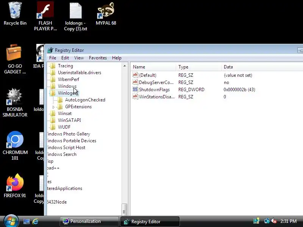Select the Userinstallable.drivers key folder
303x227 pixels.
coord(53,73)
